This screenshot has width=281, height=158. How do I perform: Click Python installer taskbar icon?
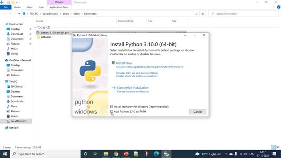(x=166, y=154)
